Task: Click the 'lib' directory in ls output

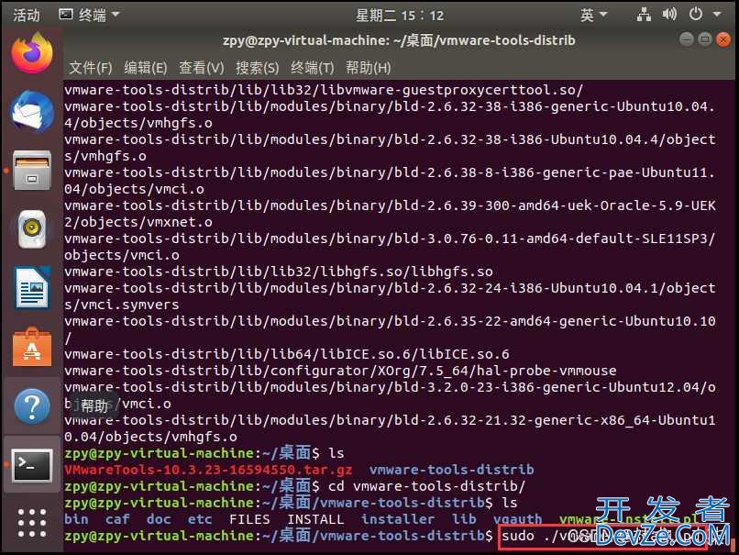Action: coord(464,519)
